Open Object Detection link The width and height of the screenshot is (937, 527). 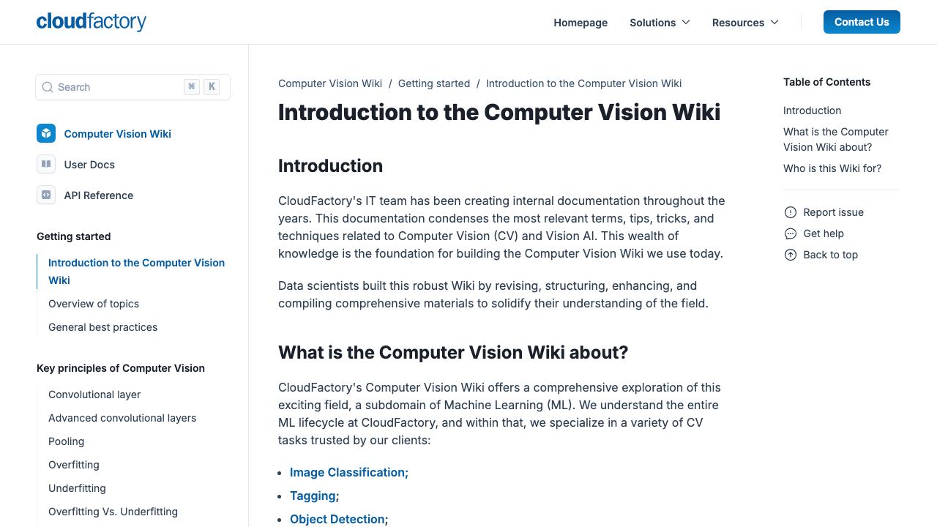click(337, 519)
